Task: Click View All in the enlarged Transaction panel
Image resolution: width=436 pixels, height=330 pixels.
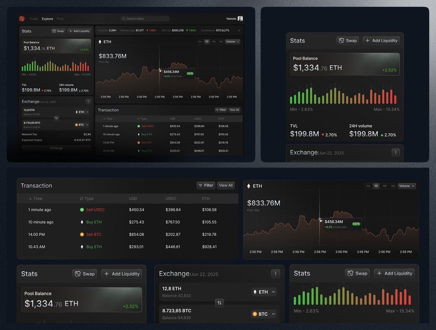Action: (x=226, y=186)
